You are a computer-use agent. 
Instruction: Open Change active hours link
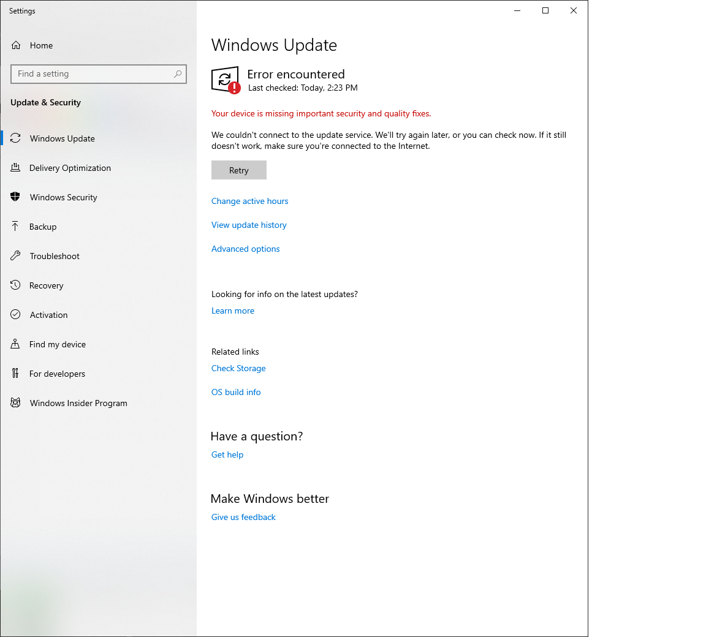pos(249,201)
